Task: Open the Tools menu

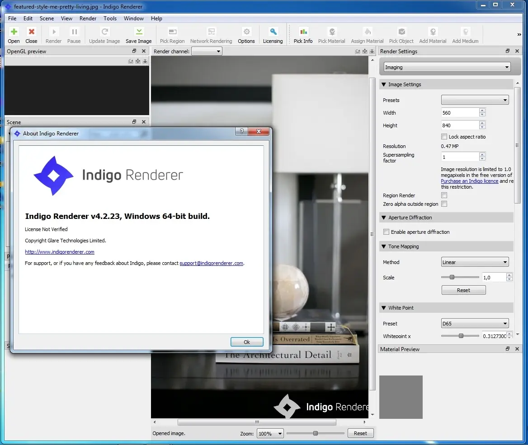Action: point(110,18)
